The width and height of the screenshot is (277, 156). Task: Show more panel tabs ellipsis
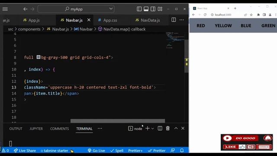tap(100, 129)
